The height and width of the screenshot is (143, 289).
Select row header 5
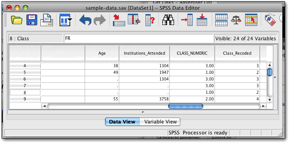(25, 73)
